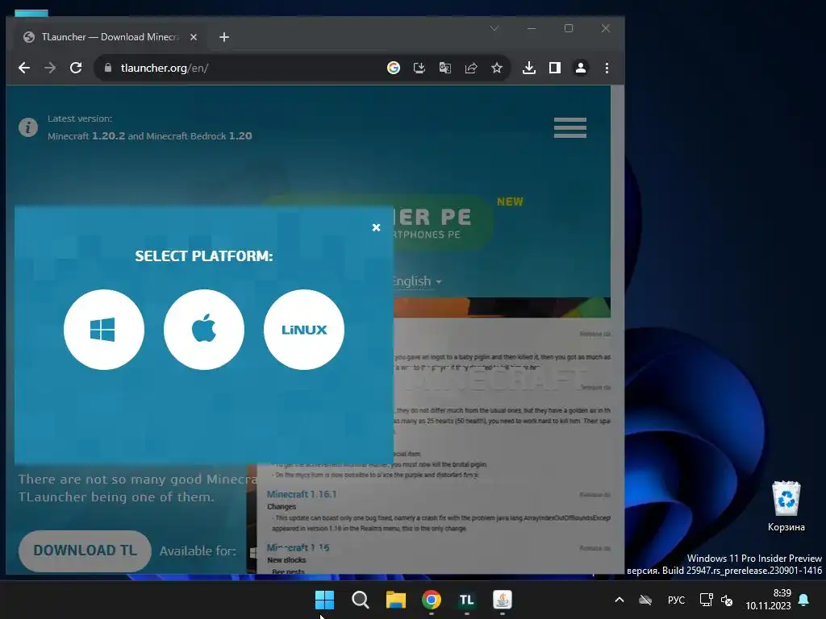826x619 pixels.
Task: Pick the Linux platform option
Action: coord(304,330)
